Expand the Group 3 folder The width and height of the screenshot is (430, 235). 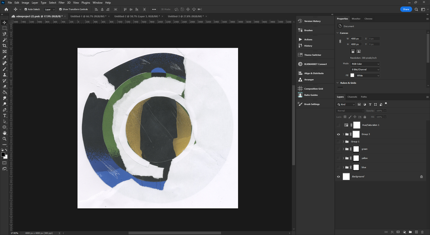click(343, 134)
